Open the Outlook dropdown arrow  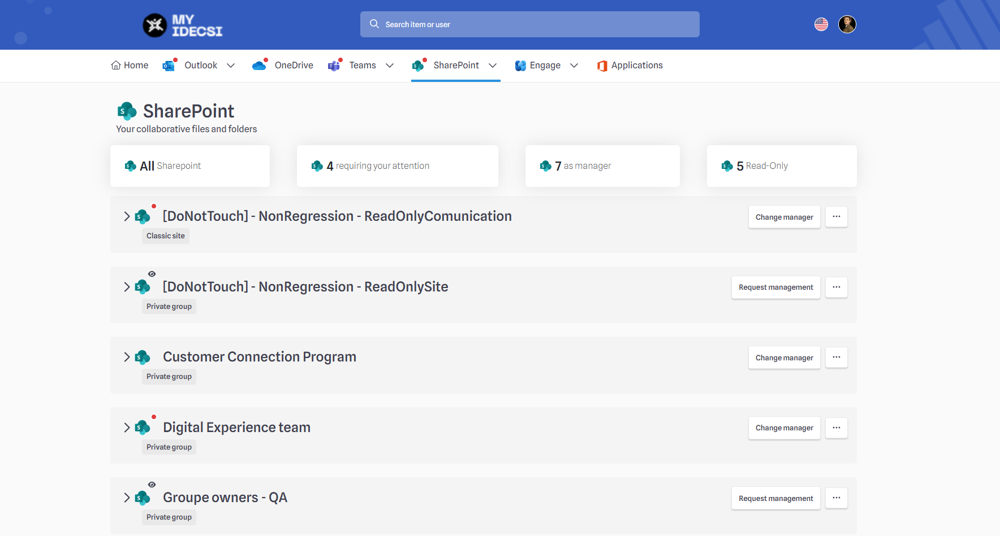pyautogui.click(x=231, y=66)
